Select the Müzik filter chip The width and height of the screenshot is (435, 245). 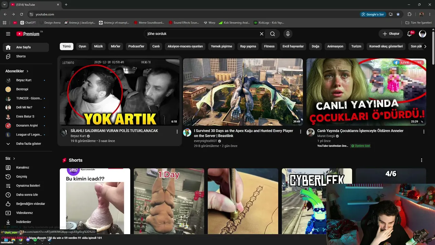[x=99, y=46]
